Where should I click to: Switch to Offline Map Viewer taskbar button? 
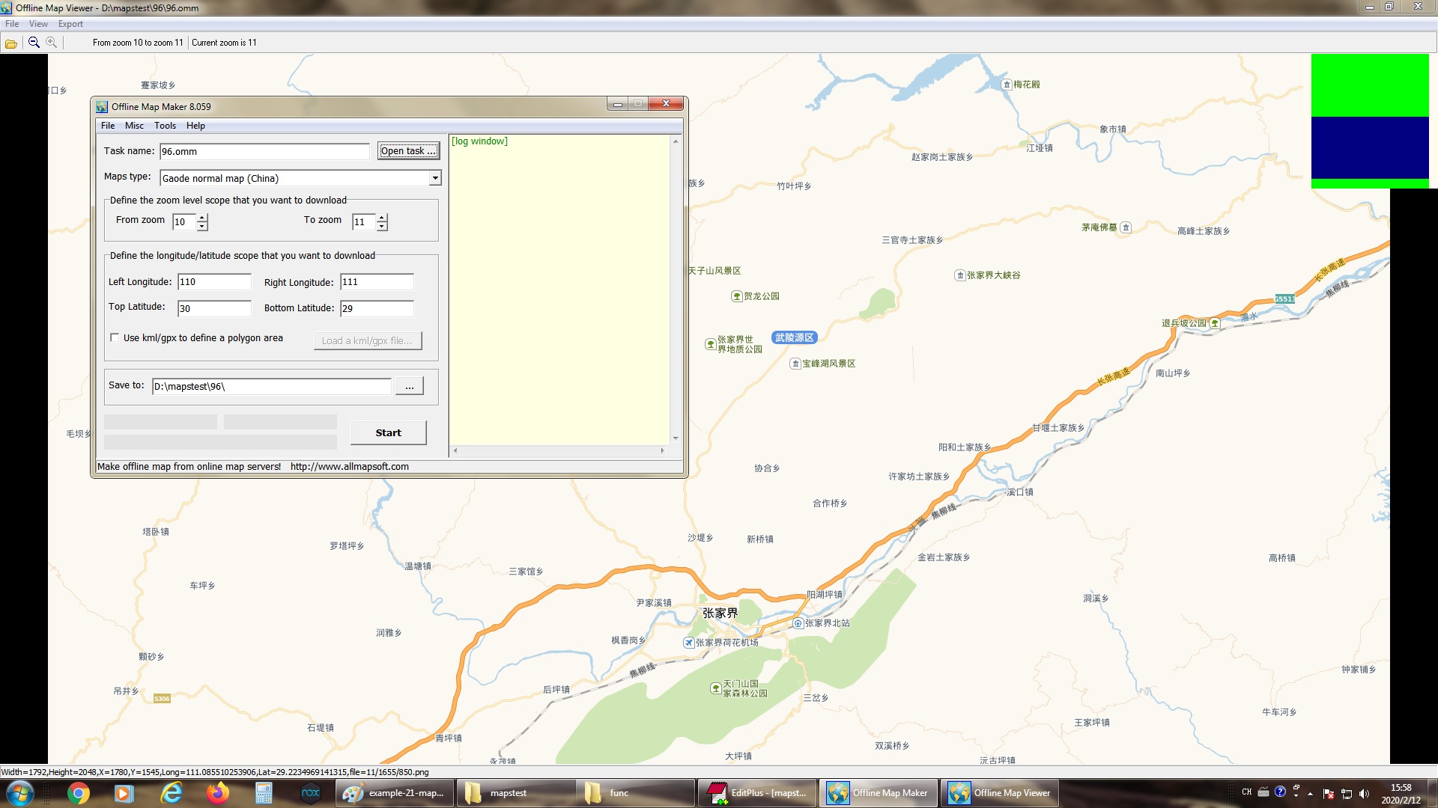point(999,793)
